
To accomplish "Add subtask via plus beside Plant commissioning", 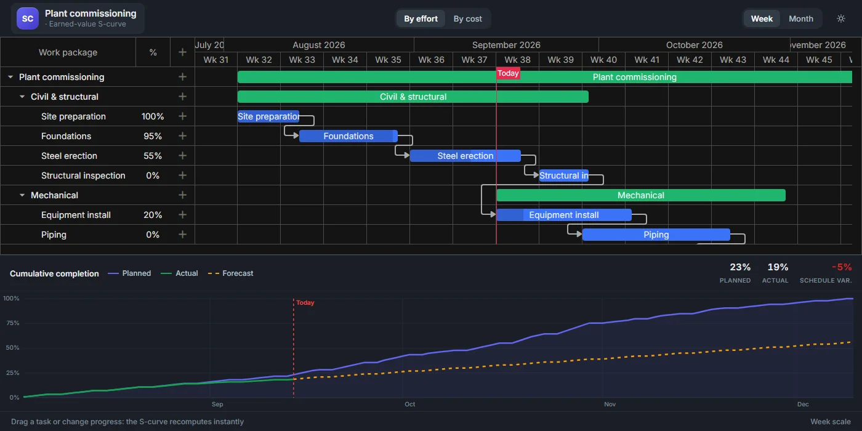I will 182,77.
